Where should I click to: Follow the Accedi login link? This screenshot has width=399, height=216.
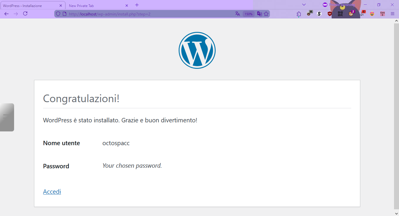click(52, 191)
